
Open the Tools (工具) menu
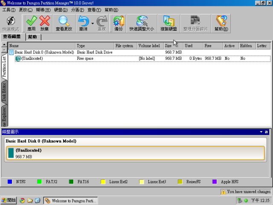click(9, 10)
